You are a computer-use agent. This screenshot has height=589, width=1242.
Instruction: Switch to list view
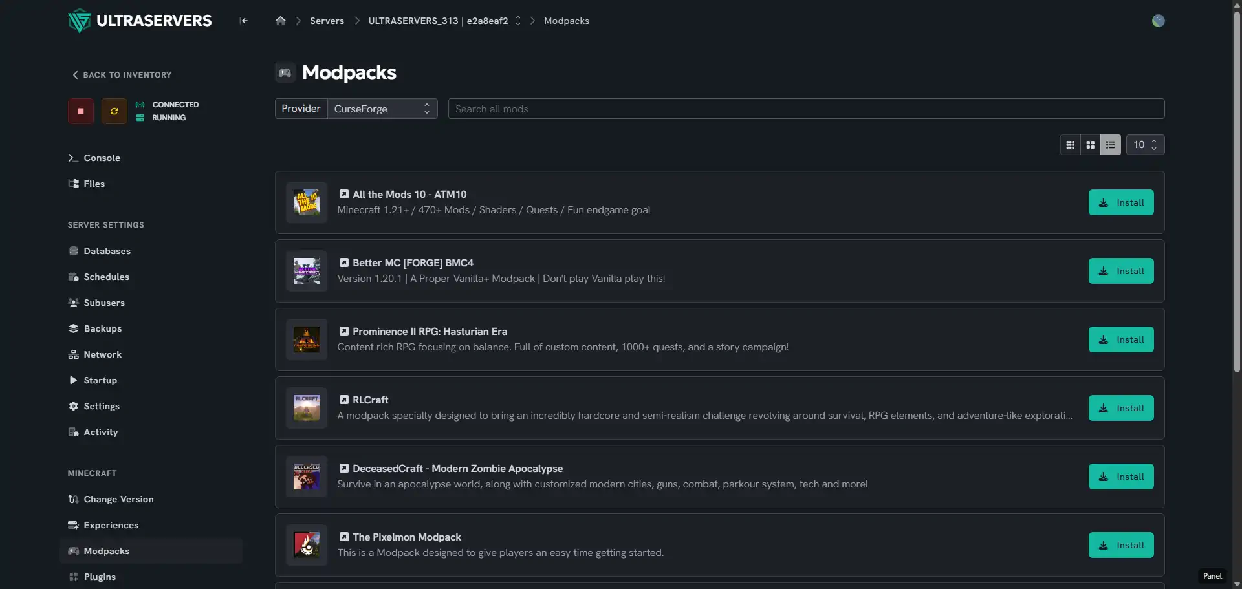click(x=1111, y=145)
